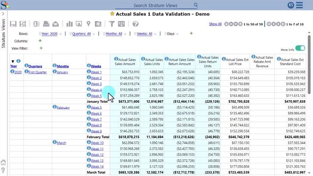The height and width of the screenshot is (176, 313).
Task: Expand the Stratum Views sidebar chevron
Action: tap(3, 14)
